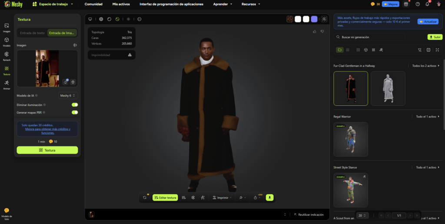
Task: Select the green textured sphere render mode
Action: pos(117,19)
